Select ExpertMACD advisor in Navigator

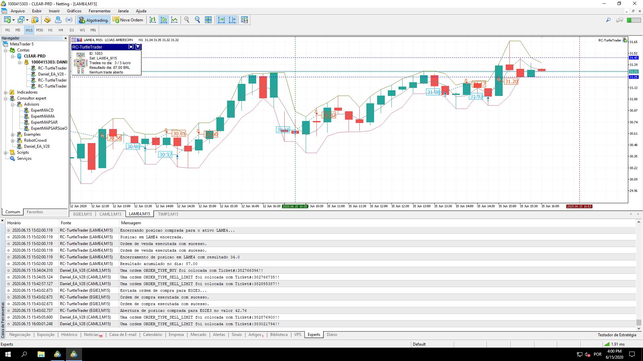42,110
